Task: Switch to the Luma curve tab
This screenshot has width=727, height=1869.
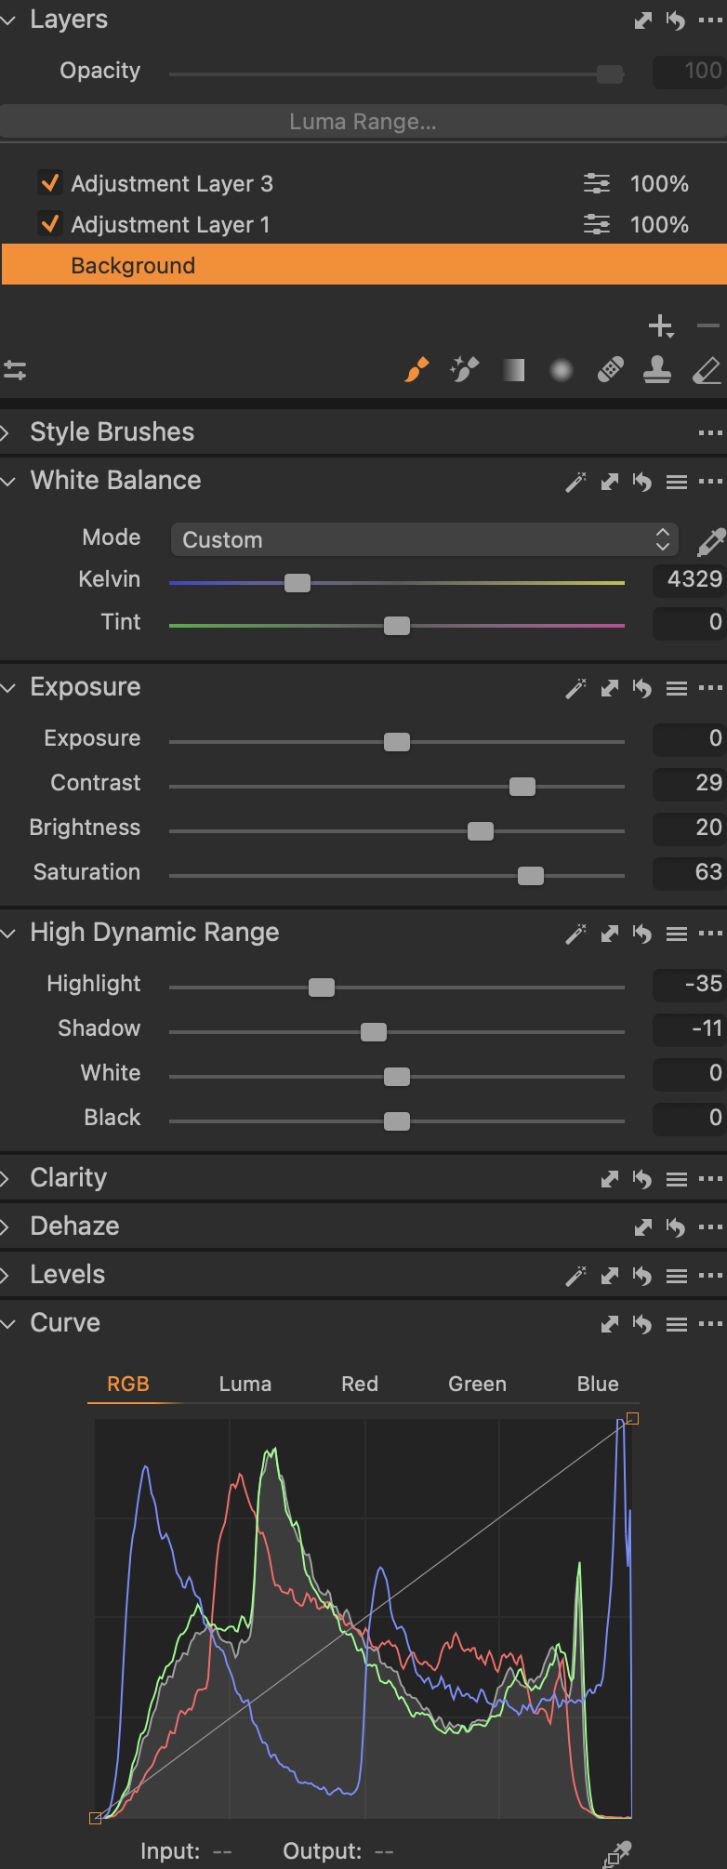Action: coord(245,1384)
